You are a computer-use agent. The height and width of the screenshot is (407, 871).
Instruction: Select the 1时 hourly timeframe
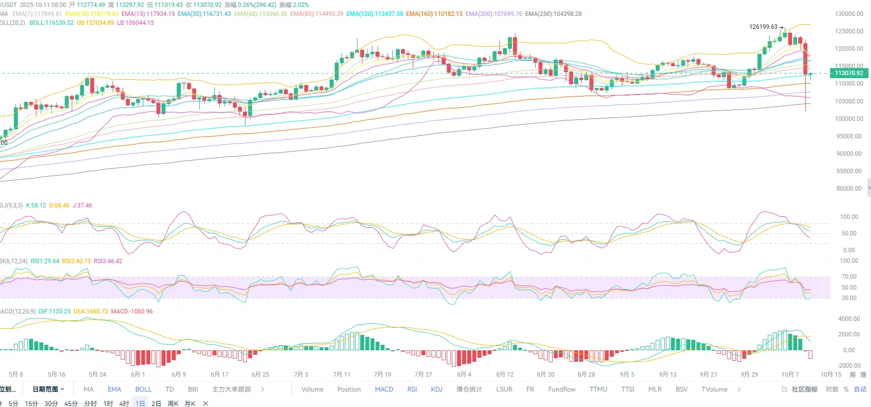[108, 404]
